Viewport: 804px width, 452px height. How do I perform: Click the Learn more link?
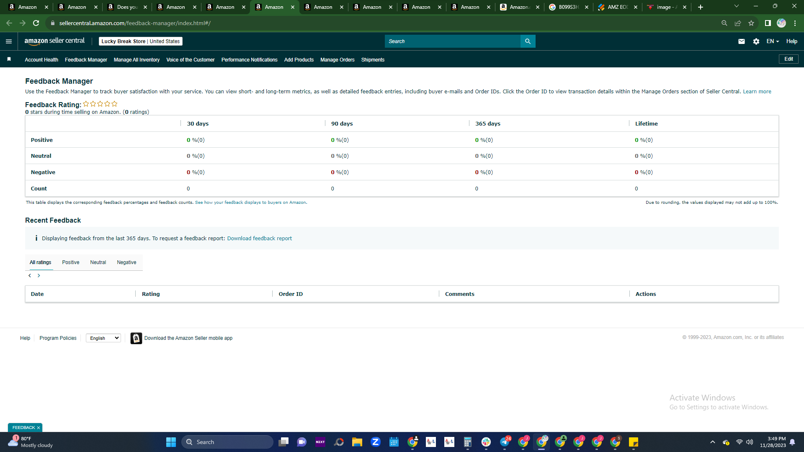click(x=757, y=92)
